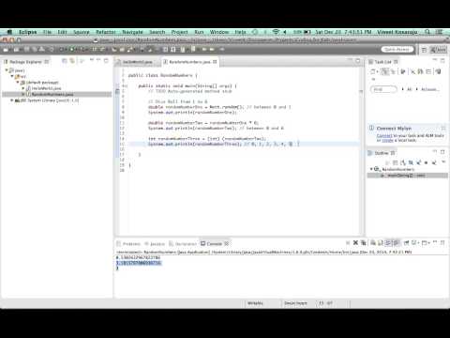Click Remove Launch icon in Console toolbar
Viewport: 450px width, 338px height.
pos(355,243)
